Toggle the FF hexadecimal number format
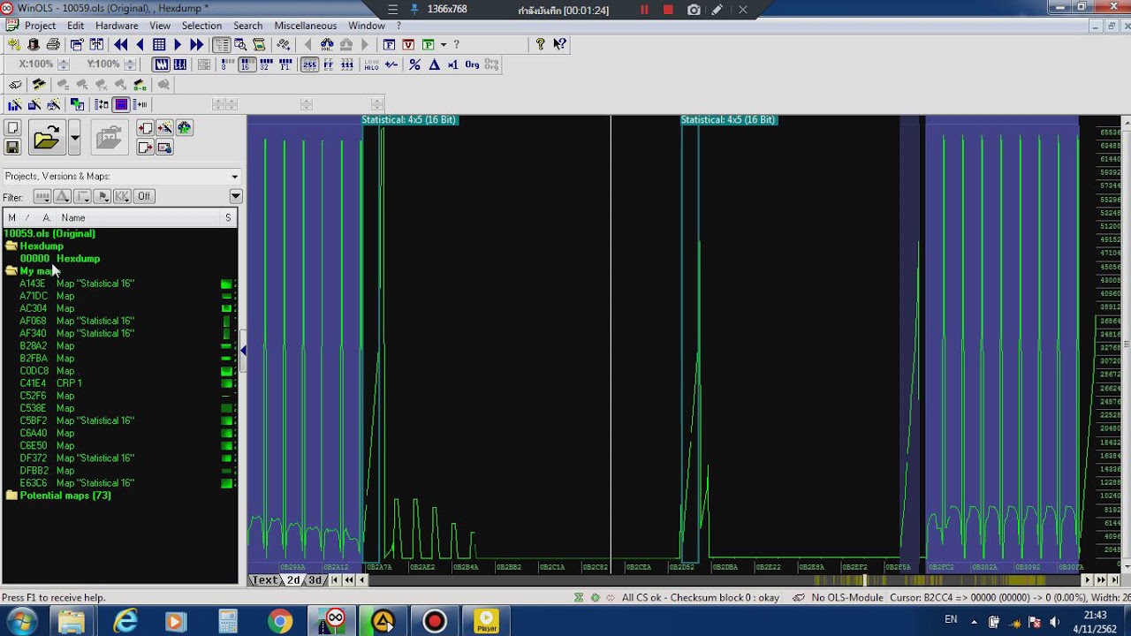Screen dimensions: 1131x636 329,64
